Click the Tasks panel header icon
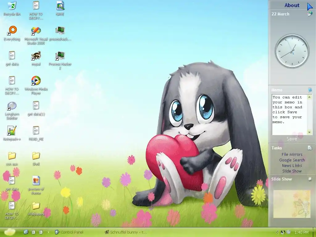The width and height of the screenshot is (316, 237). 310,148
